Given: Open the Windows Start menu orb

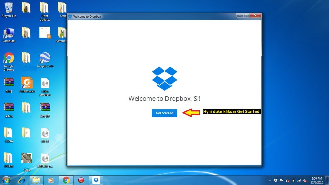Looking at the screenshot, I should [x=6, y=180].
